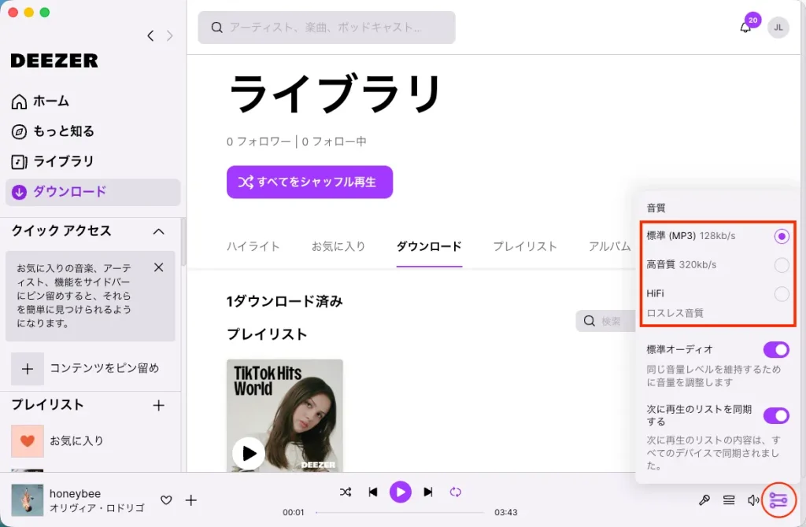
Task: Dismiss the pinning tip with X
Action: click(159, 267)
